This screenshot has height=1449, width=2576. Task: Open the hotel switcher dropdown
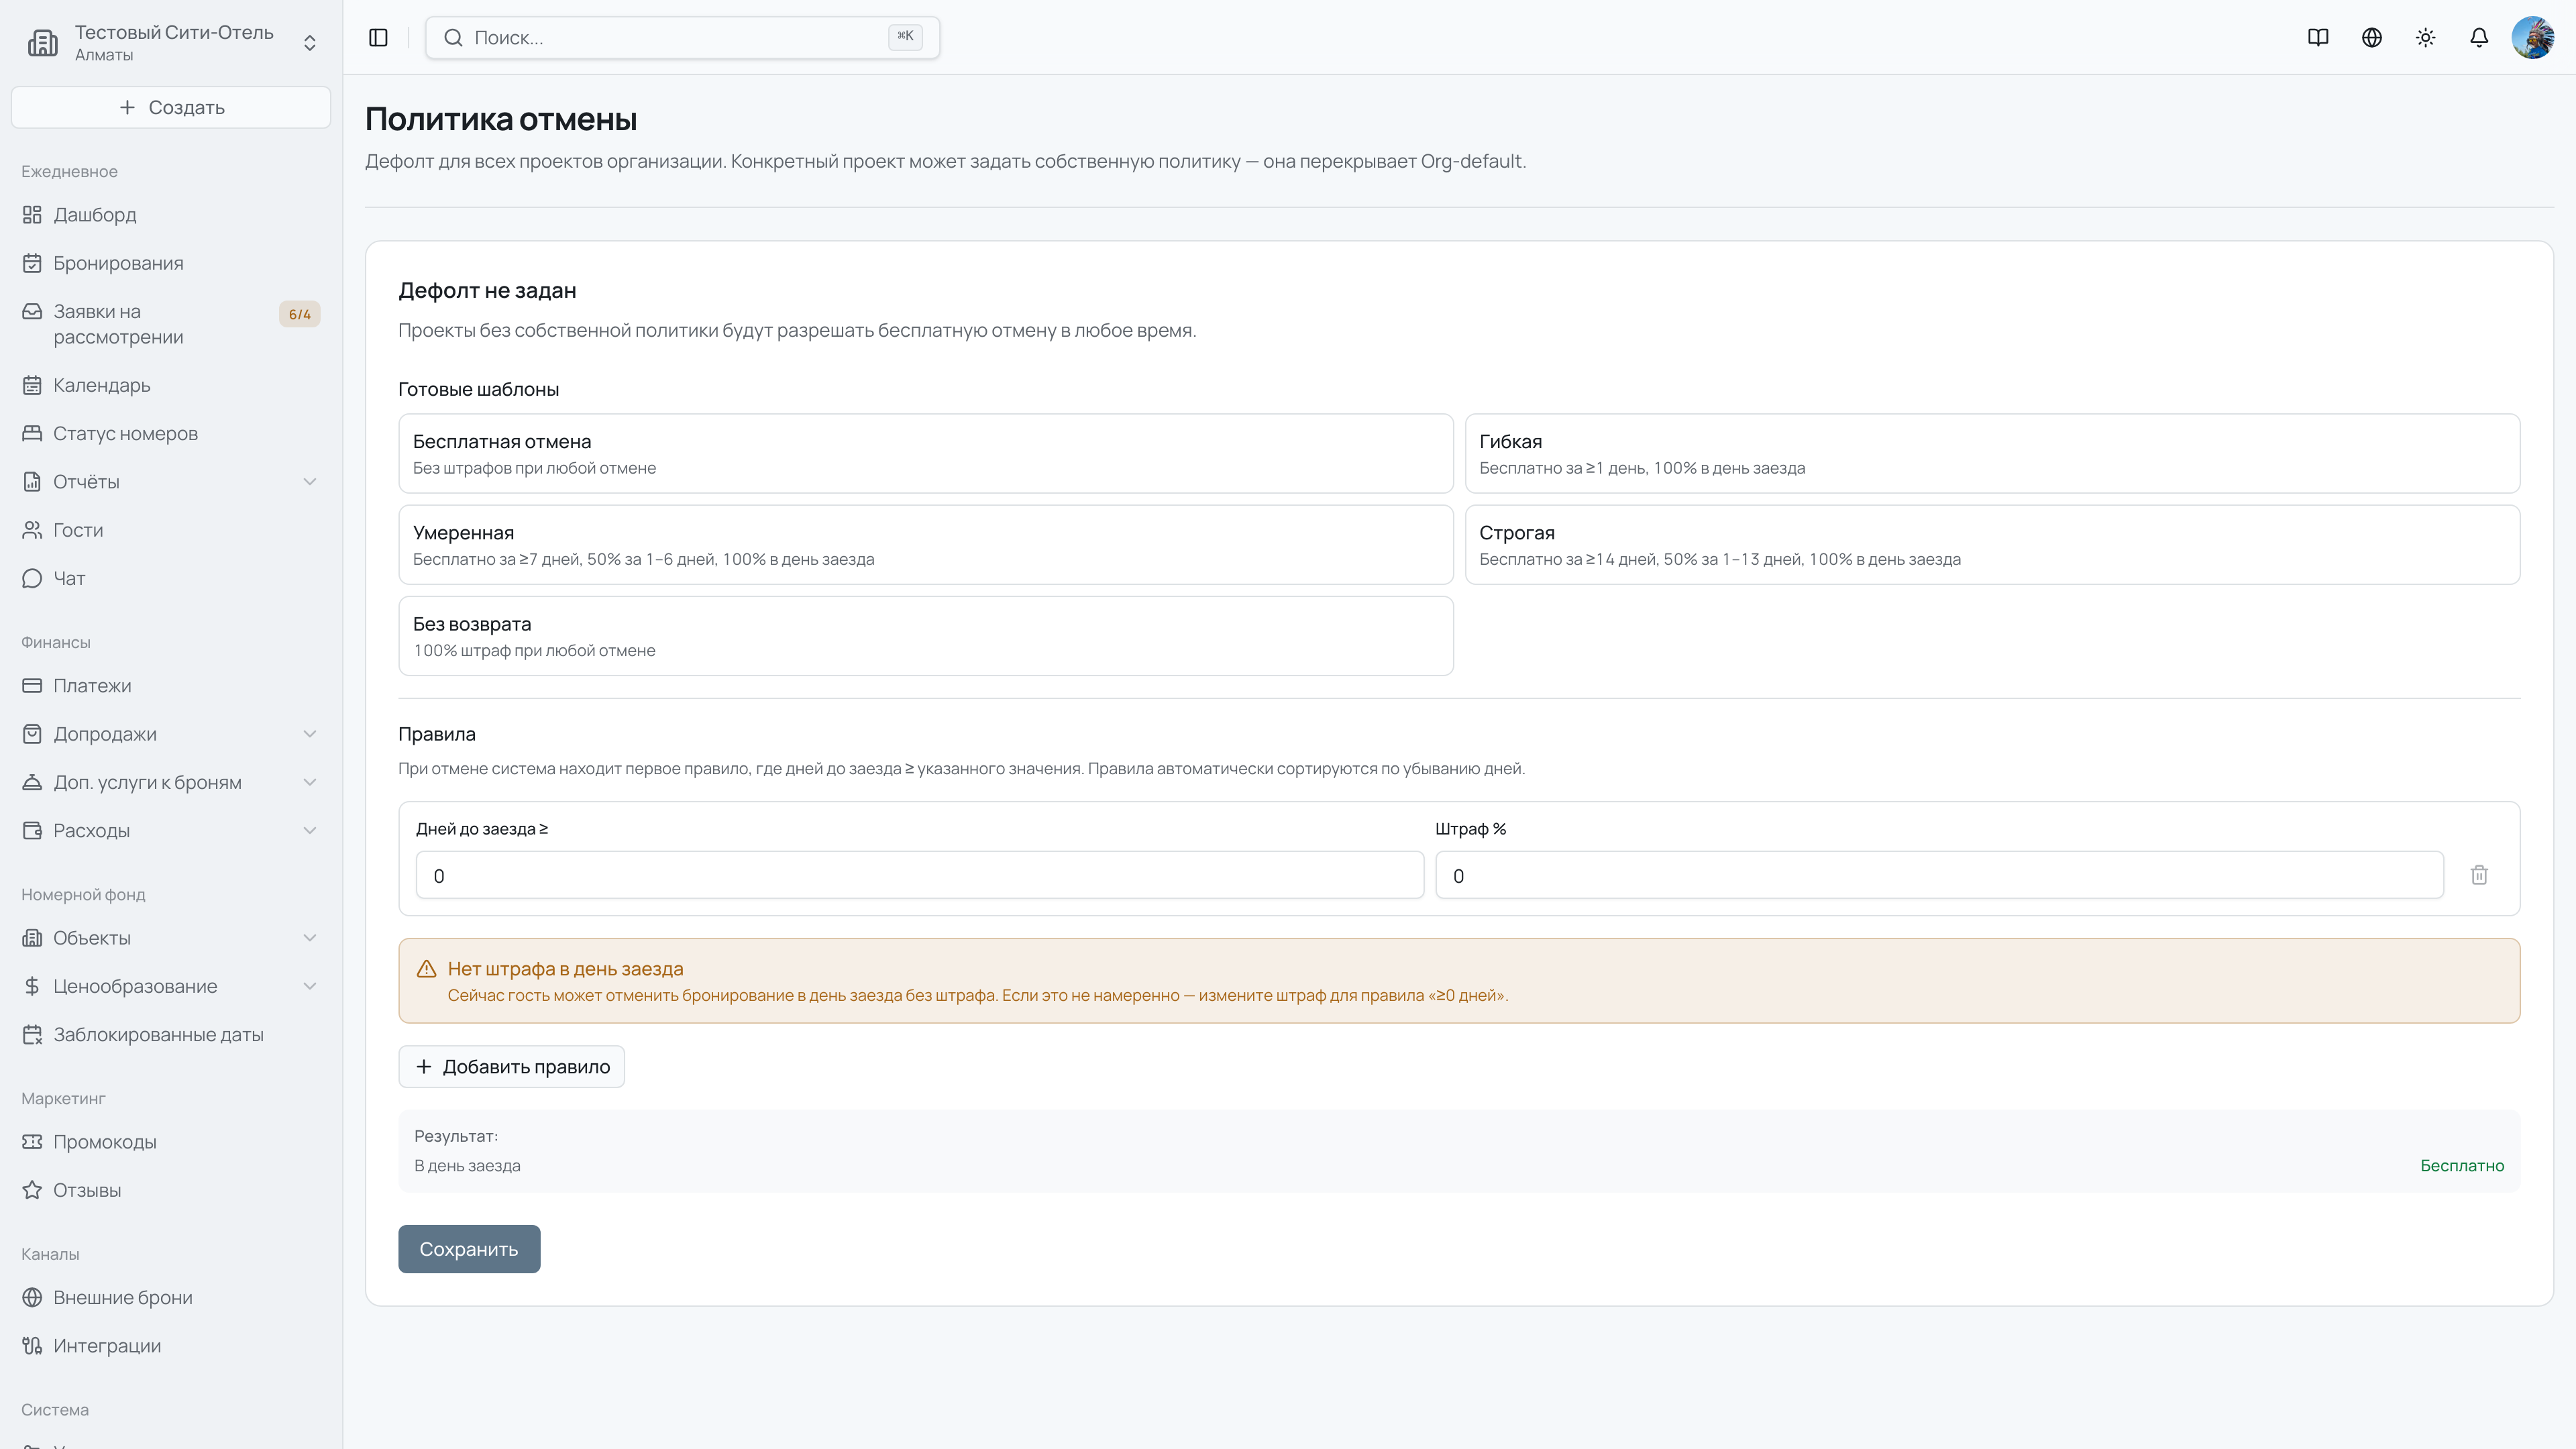tap(171, 43)
